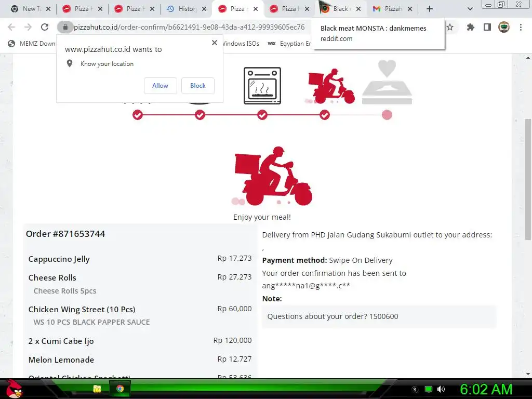Click the Enjoy your meal! message

[x=262, y=217]
